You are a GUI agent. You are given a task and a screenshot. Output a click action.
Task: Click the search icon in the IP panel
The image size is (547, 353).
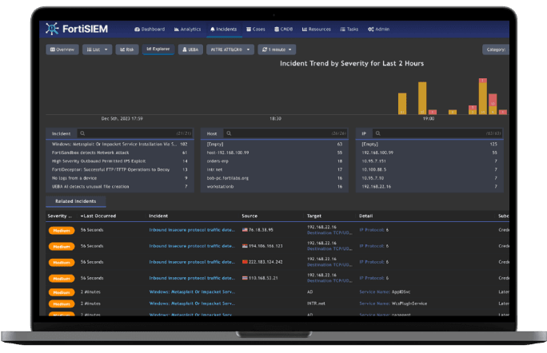(x=377, y=133)
